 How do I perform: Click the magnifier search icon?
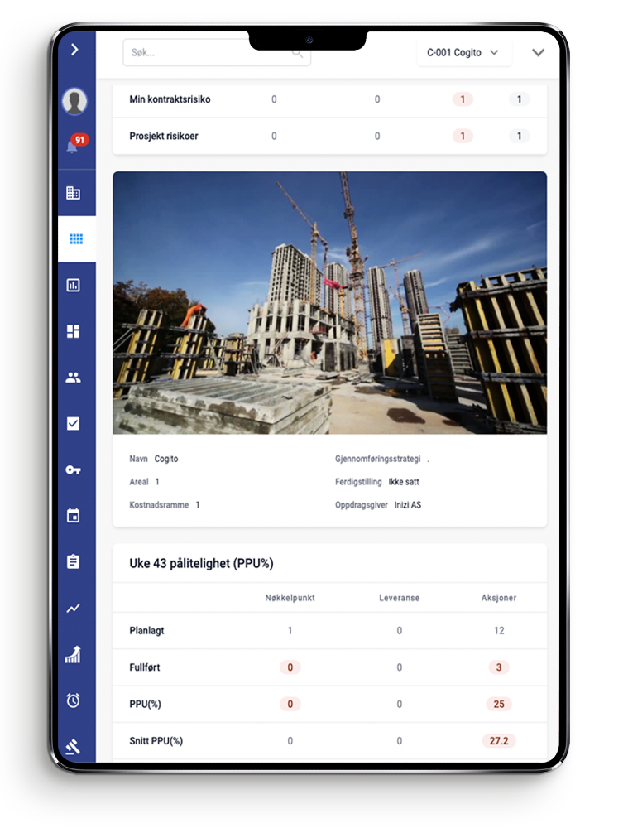click(x=298, y=53)
